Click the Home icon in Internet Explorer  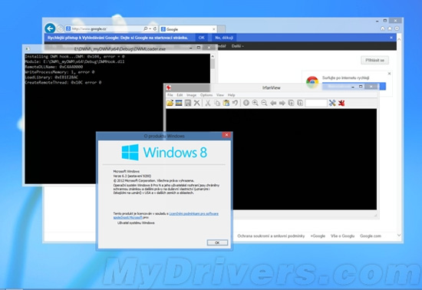point(383,28)
